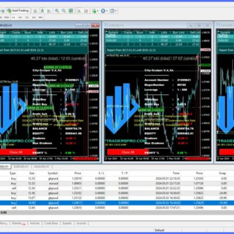
Task: Click the zoom out magnifier icon
Action: coord(64,11)
